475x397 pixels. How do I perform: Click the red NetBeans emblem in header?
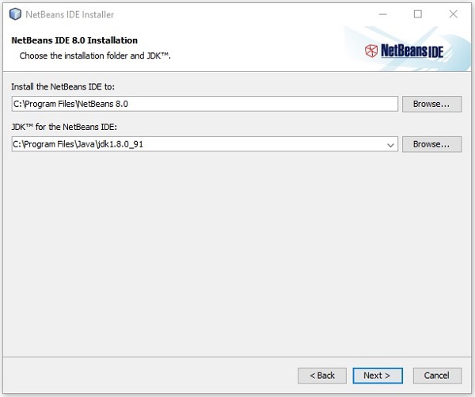pyautogui.click(x=370, y=51)
